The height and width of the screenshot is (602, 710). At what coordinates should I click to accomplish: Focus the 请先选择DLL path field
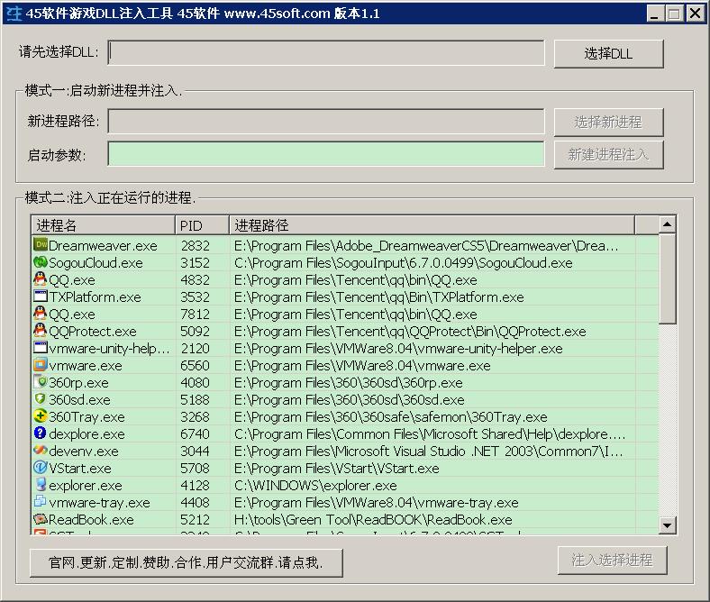click(x=326, y=53)
